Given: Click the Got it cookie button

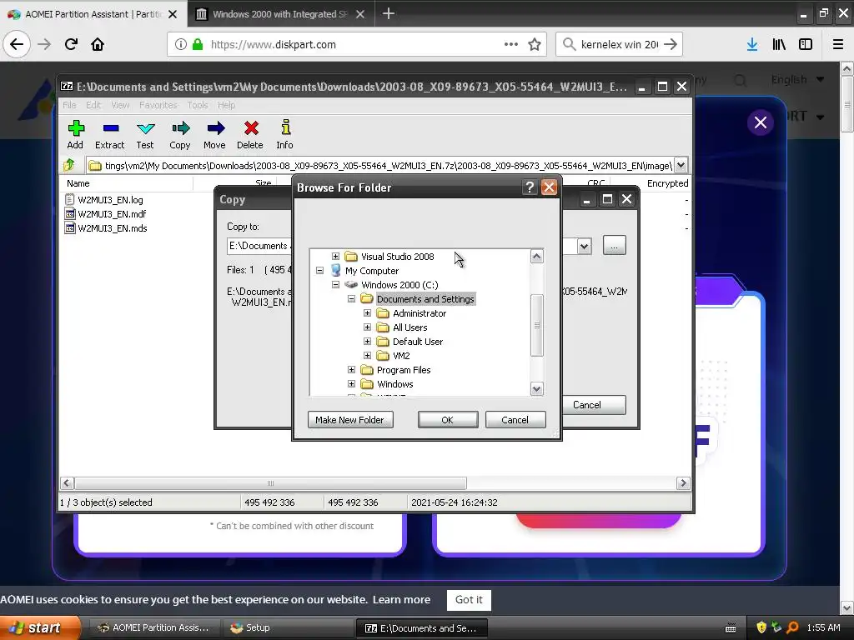Looking at the screenshot, I should 469,600.
